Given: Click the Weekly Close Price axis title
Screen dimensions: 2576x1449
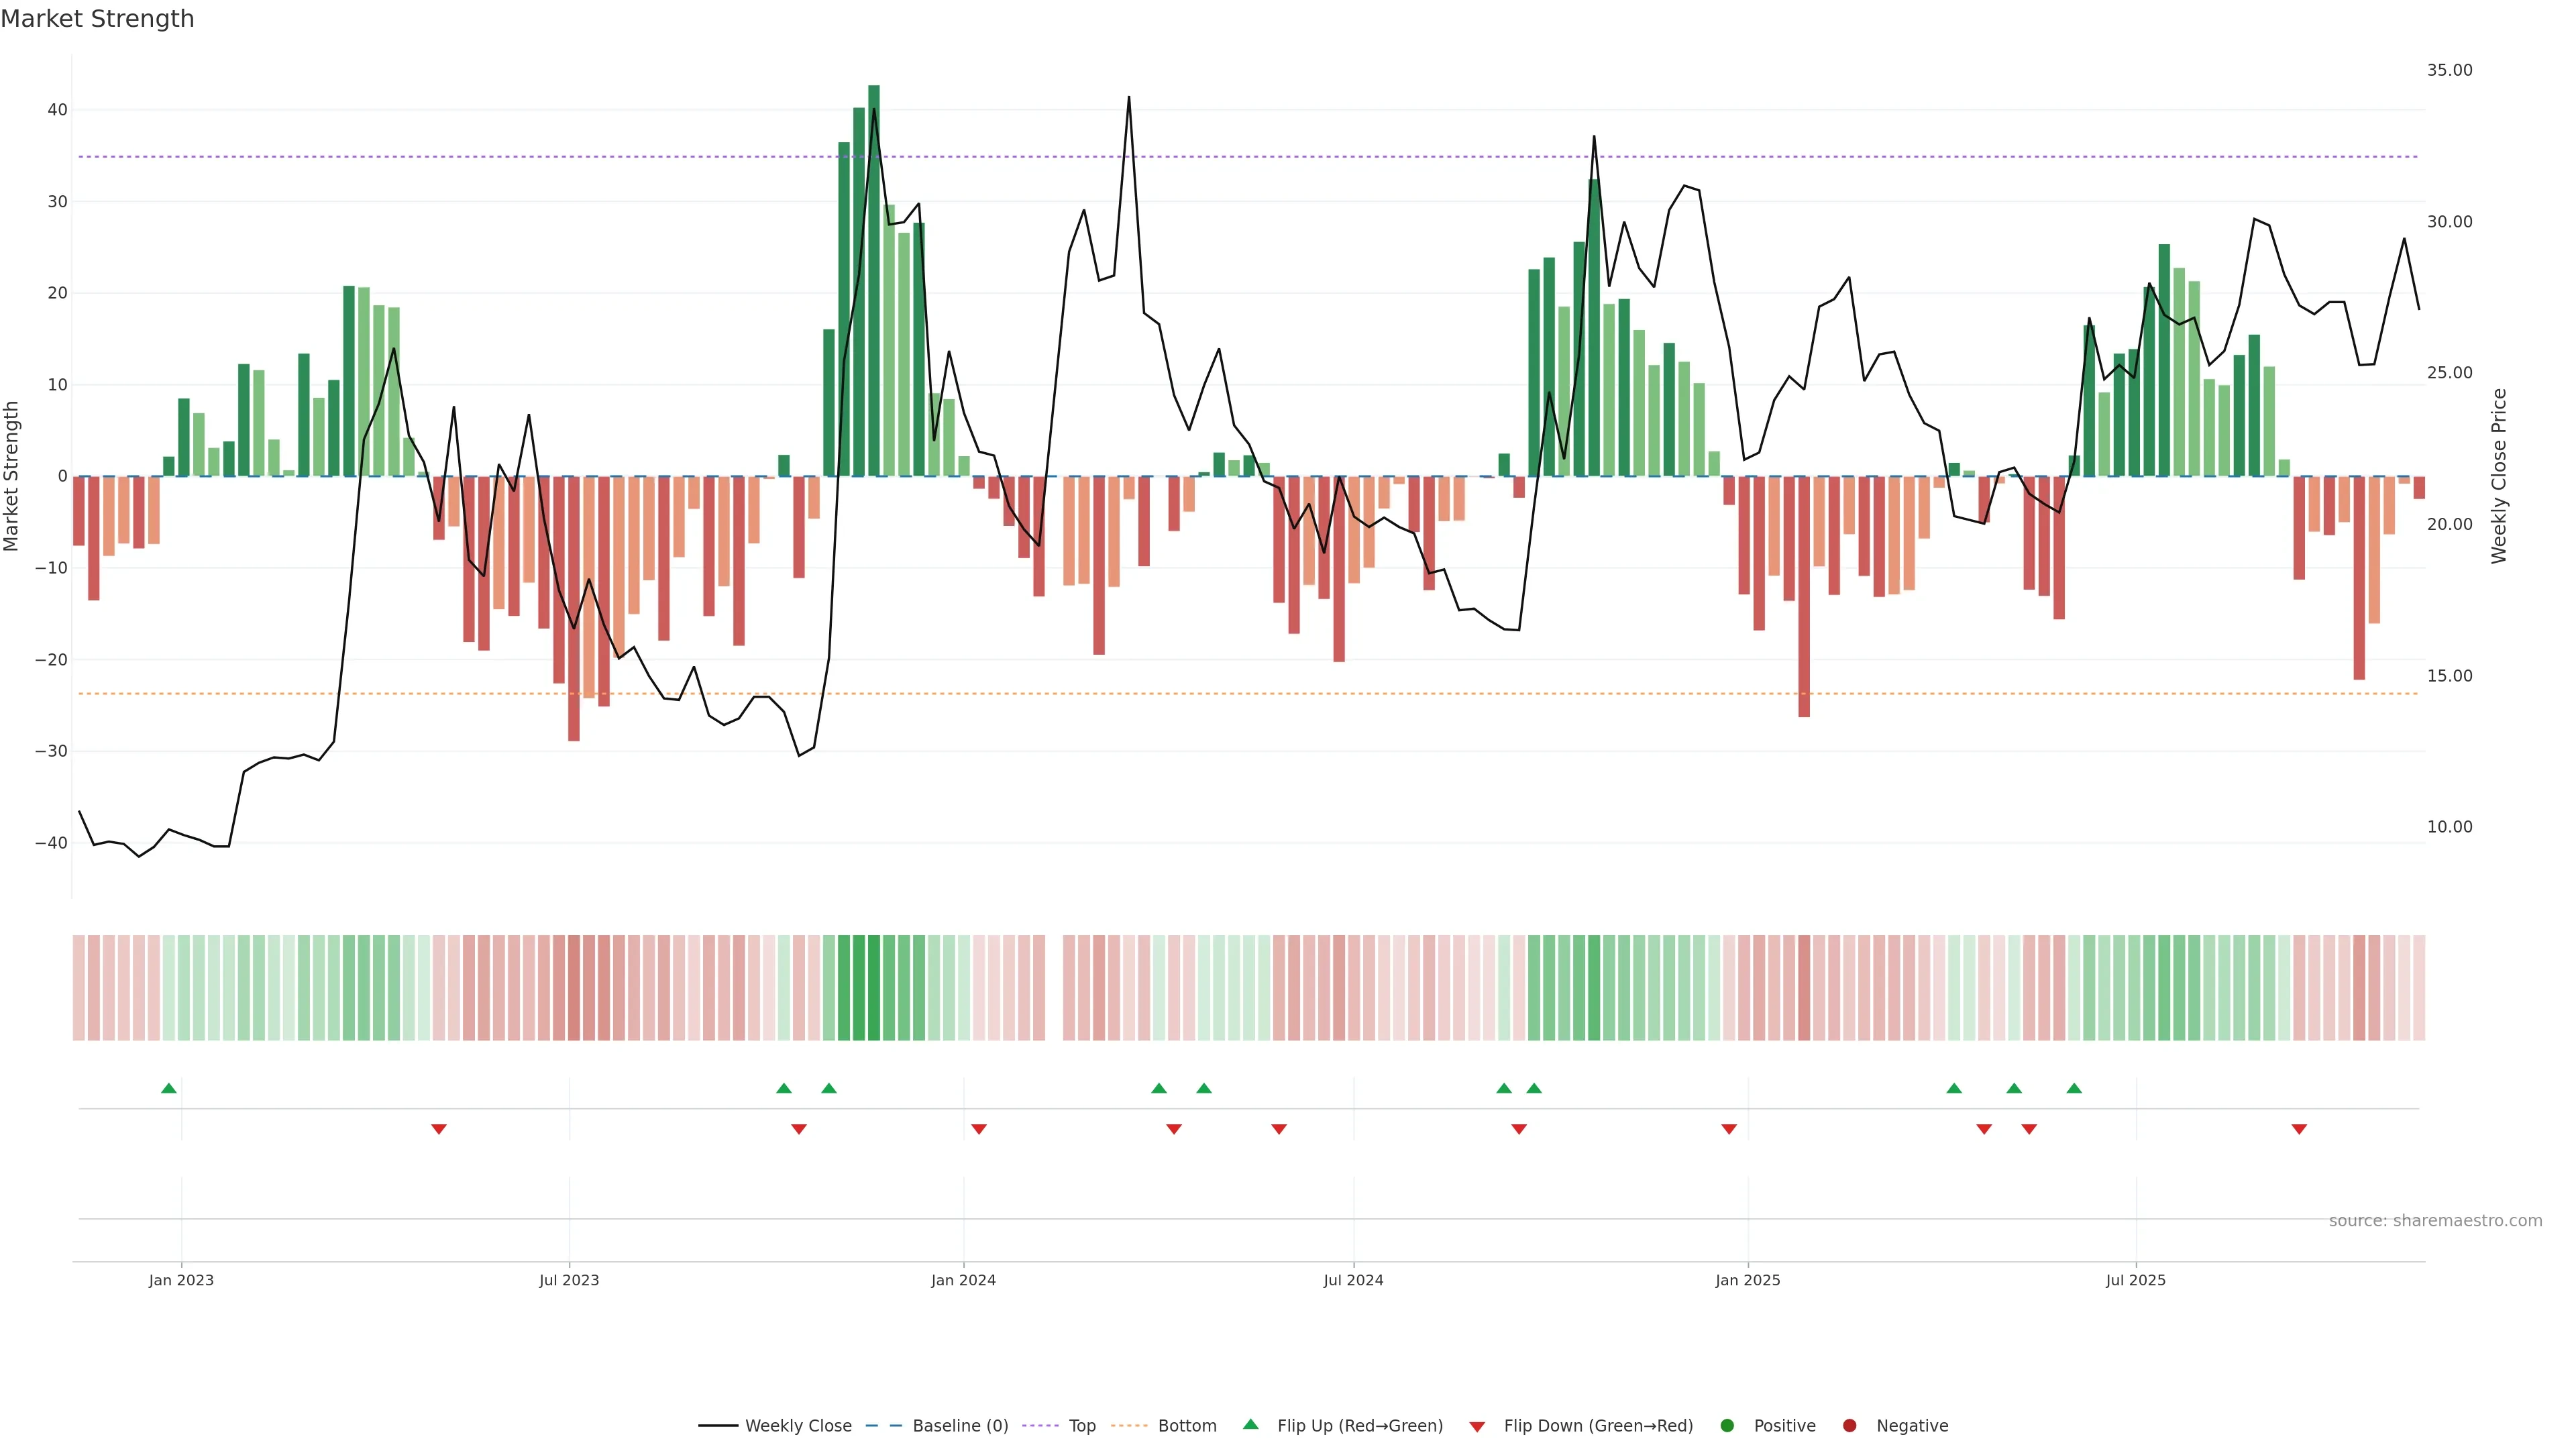Looking at the screenshot, I should [2499, 476].
